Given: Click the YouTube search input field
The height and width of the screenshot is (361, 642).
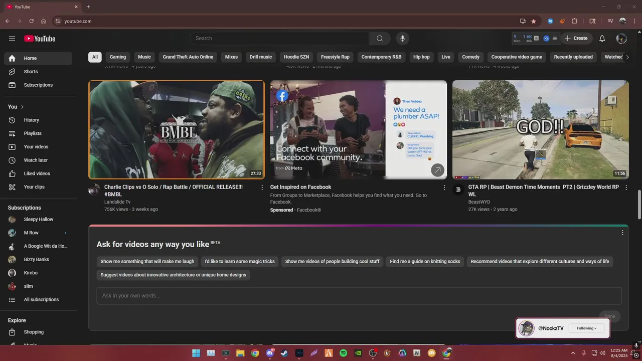Looking at the screenshot, I should (x=280, y=39).
